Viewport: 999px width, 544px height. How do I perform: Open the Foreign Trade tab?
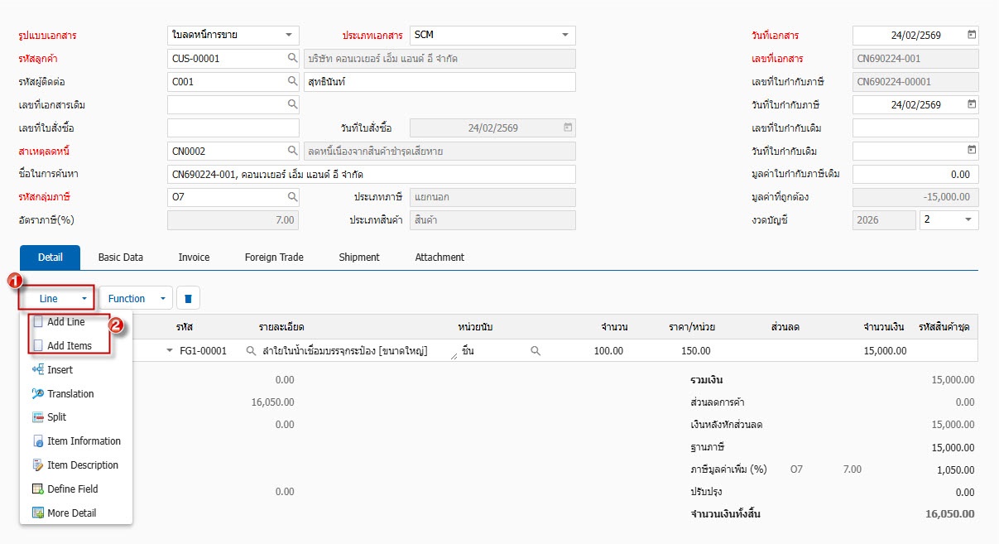tap(274, 258)
